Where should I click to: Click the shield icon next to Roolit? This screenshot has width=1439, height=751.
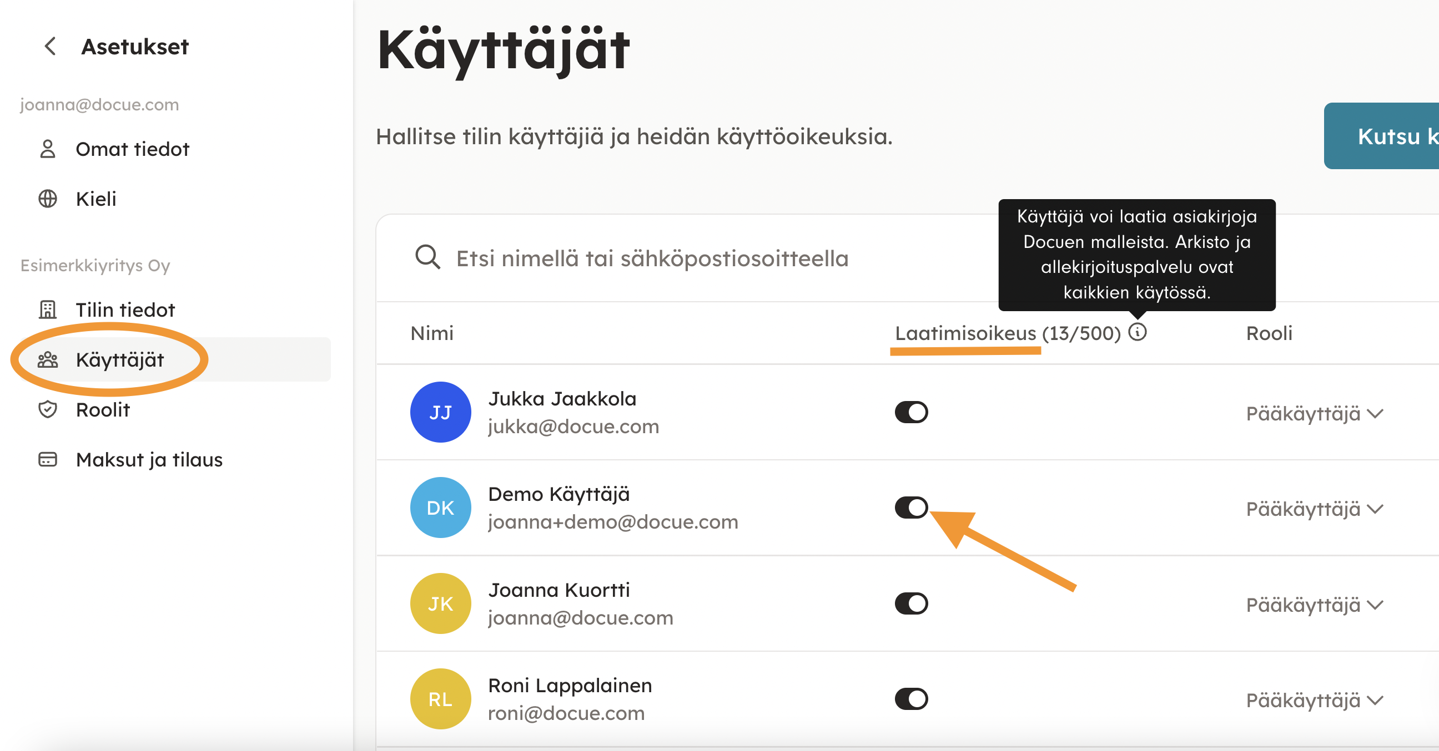(x=48, y=409)
